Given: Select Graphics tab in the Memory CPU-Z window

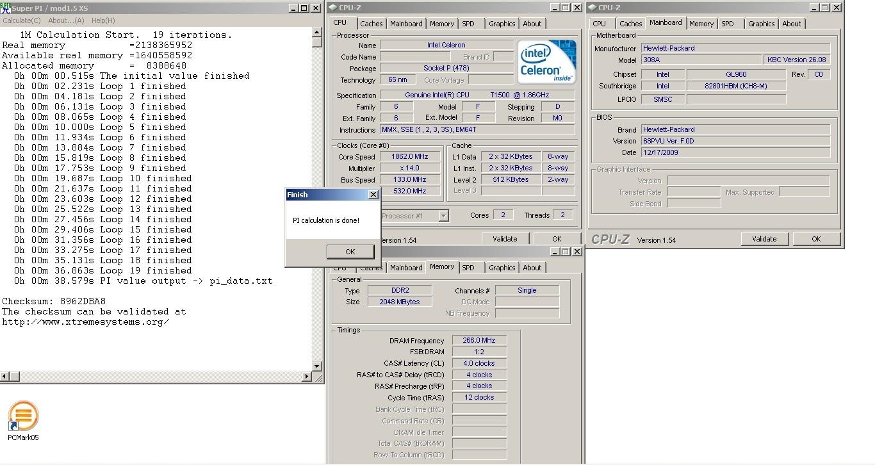Looking at the screenshot, I should (x=502, y=268).
